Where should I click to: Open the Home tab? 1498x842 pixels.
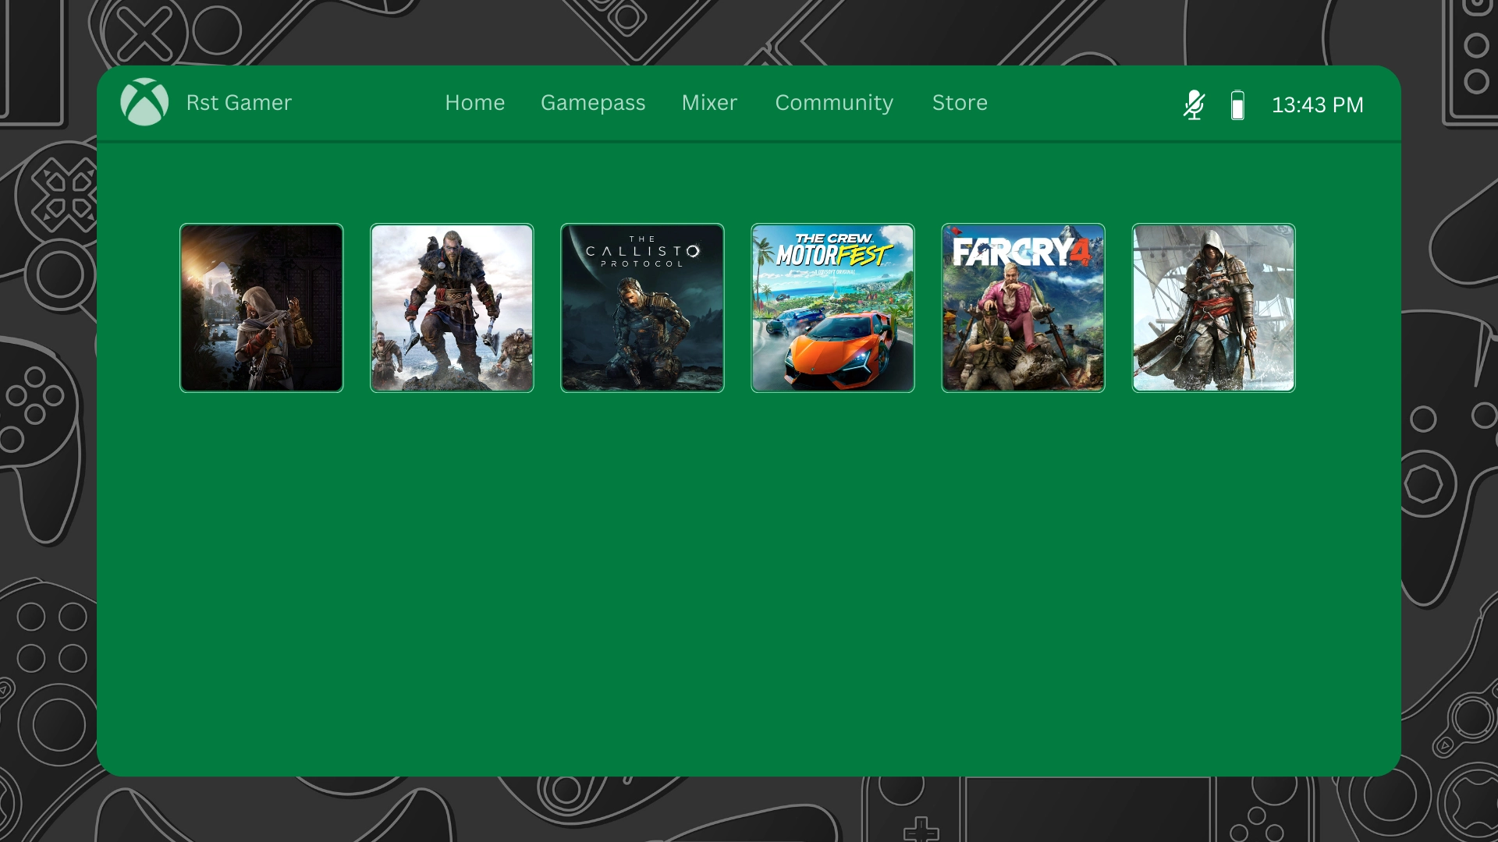click(x=474, y=102)
